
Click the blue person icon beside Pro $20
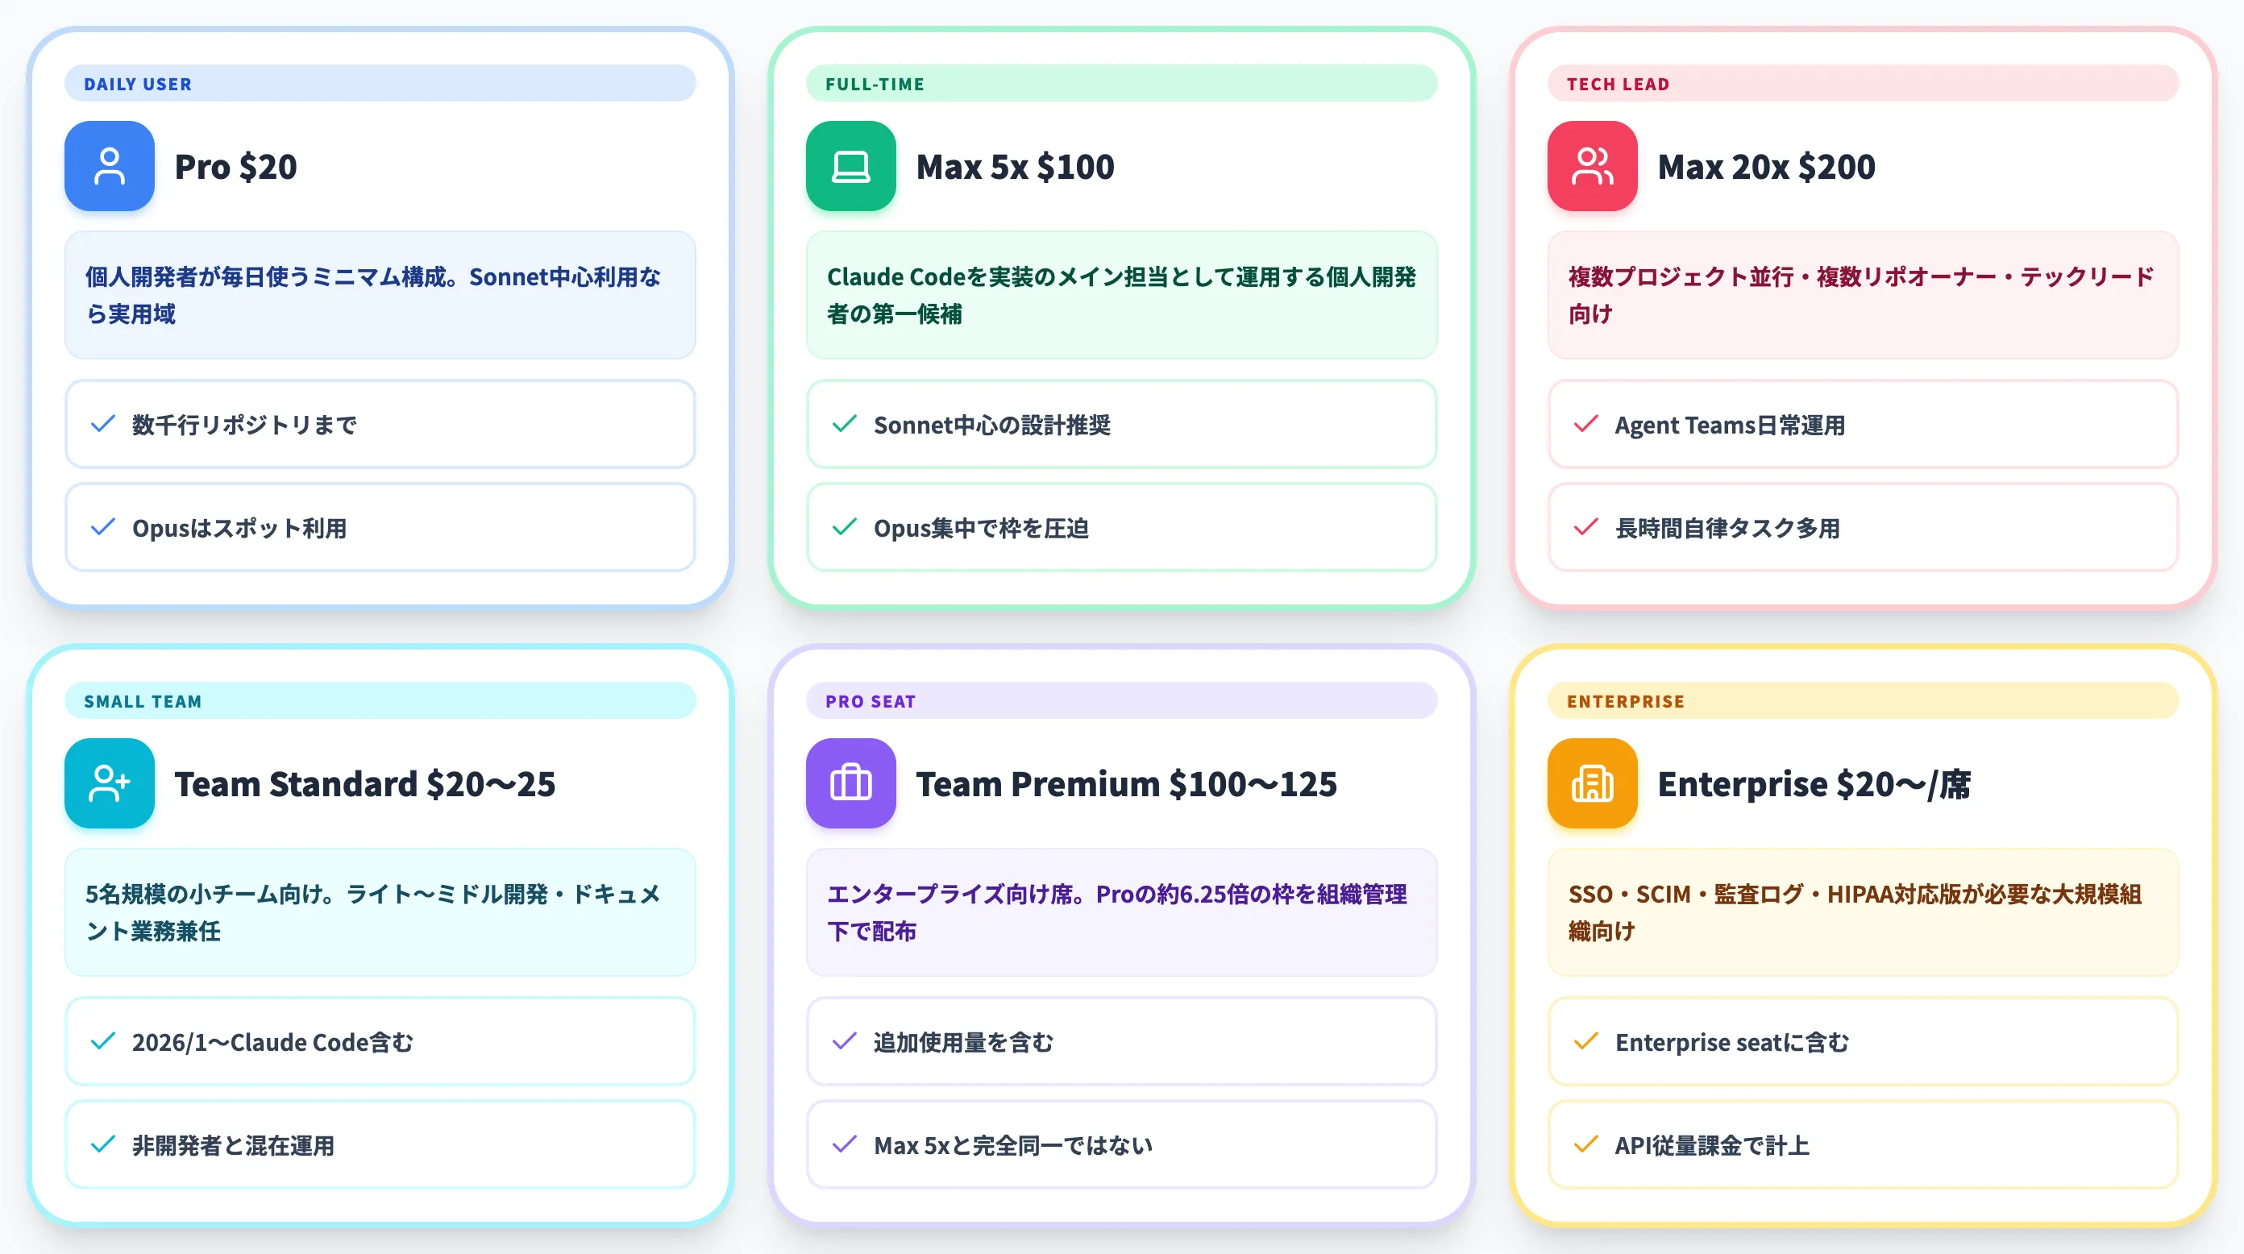tap(110, 166)
